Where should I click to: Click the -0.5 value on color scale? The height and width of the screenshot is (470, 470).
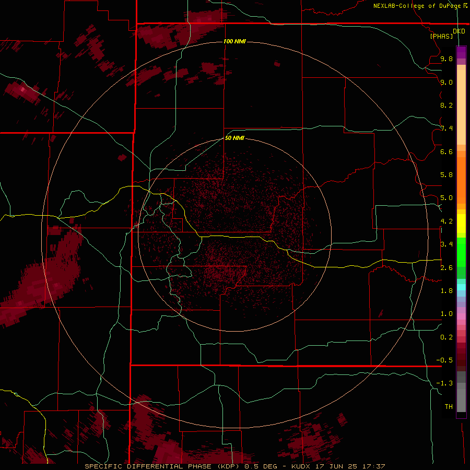(444, 360)
